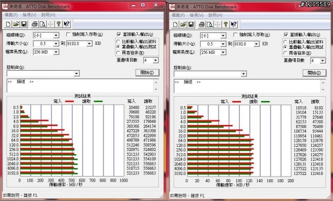Screen dimensions: 333x201
Task: Open 控制由 dropdown in left window
Action: tap(76, 73)
